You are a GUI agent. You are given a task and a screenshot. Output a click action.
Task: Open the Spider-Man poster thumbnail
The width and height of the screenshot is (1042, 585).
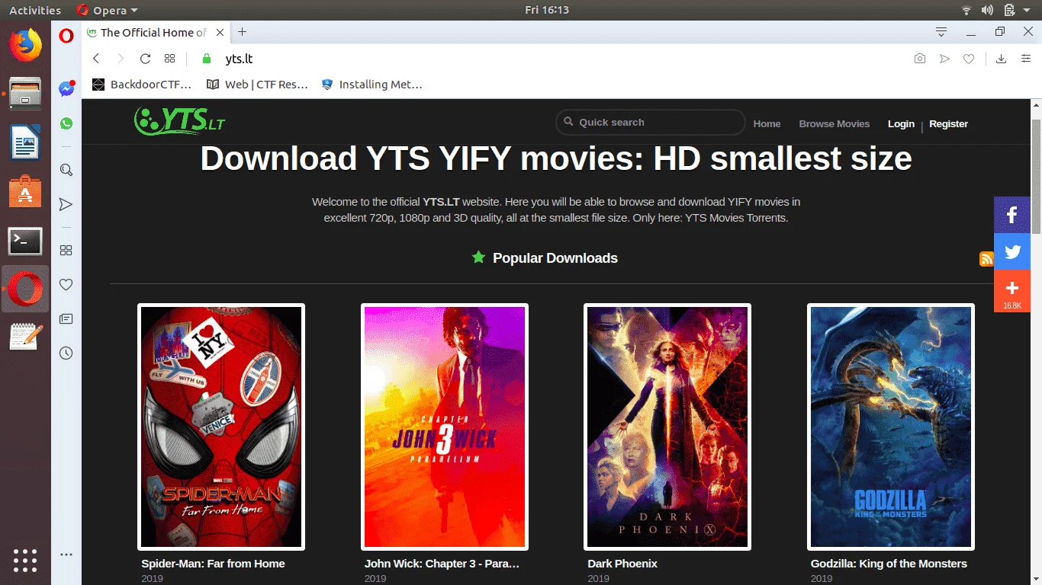tap(221, 427)
